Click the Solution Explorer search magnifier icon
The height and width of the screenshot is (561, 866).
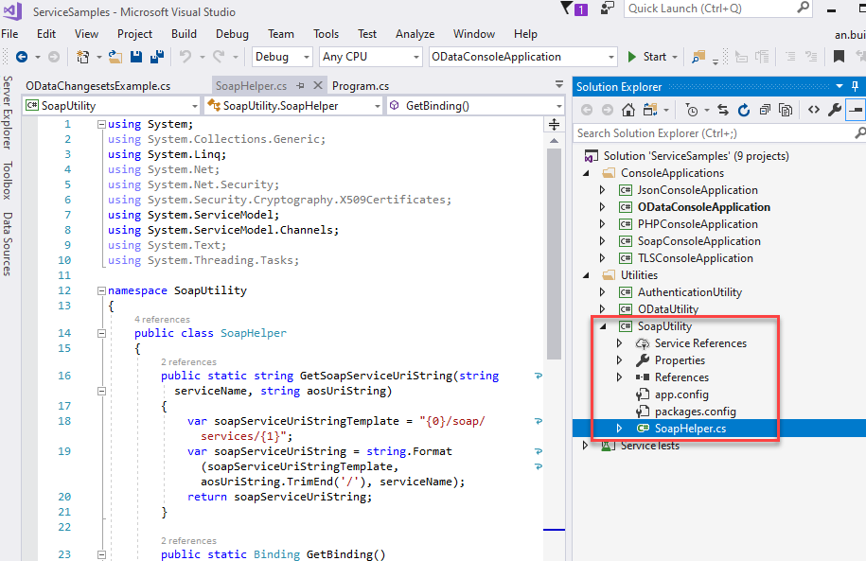tap(860, 133)
